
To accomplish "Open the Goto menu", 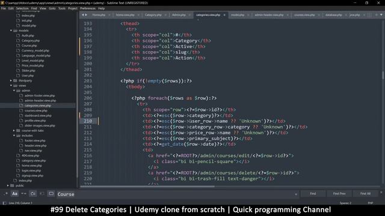I will [x=52, y=8].
